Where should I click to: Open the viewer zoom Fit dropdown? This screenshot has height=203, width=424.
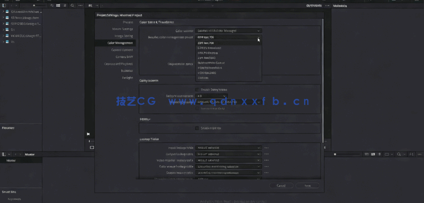(93, 6)
